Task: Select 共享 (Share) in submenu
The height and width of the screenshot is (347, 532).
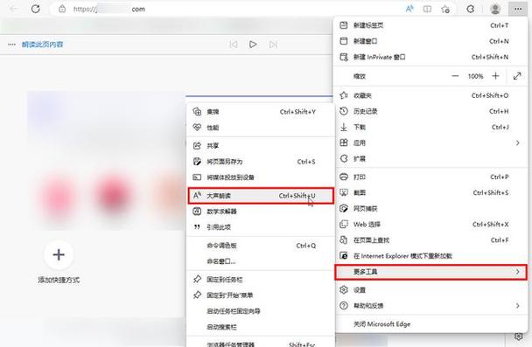Action: tap(261, 146)
